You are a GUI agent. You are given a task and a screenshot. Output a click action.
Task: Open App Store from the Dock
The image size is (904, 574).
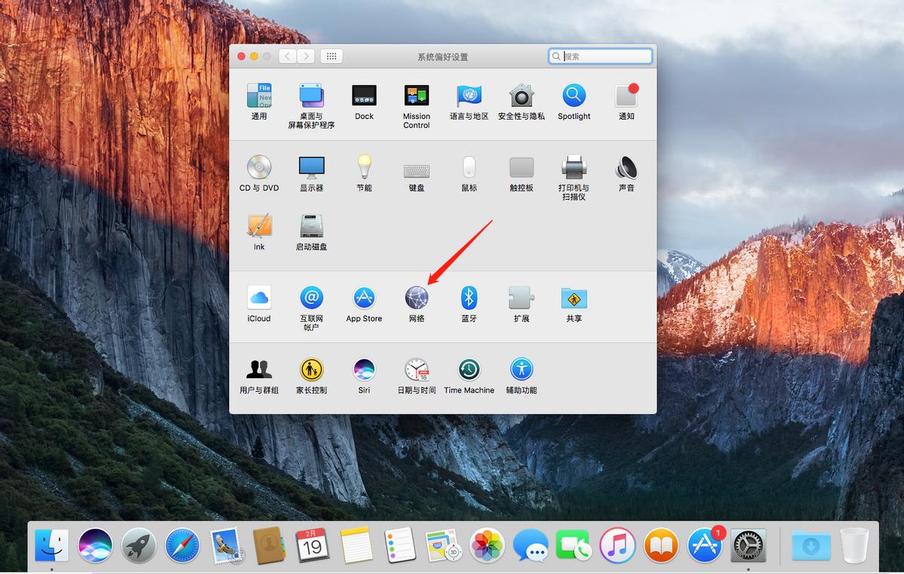pyautogui.click(x=705, y=545)
